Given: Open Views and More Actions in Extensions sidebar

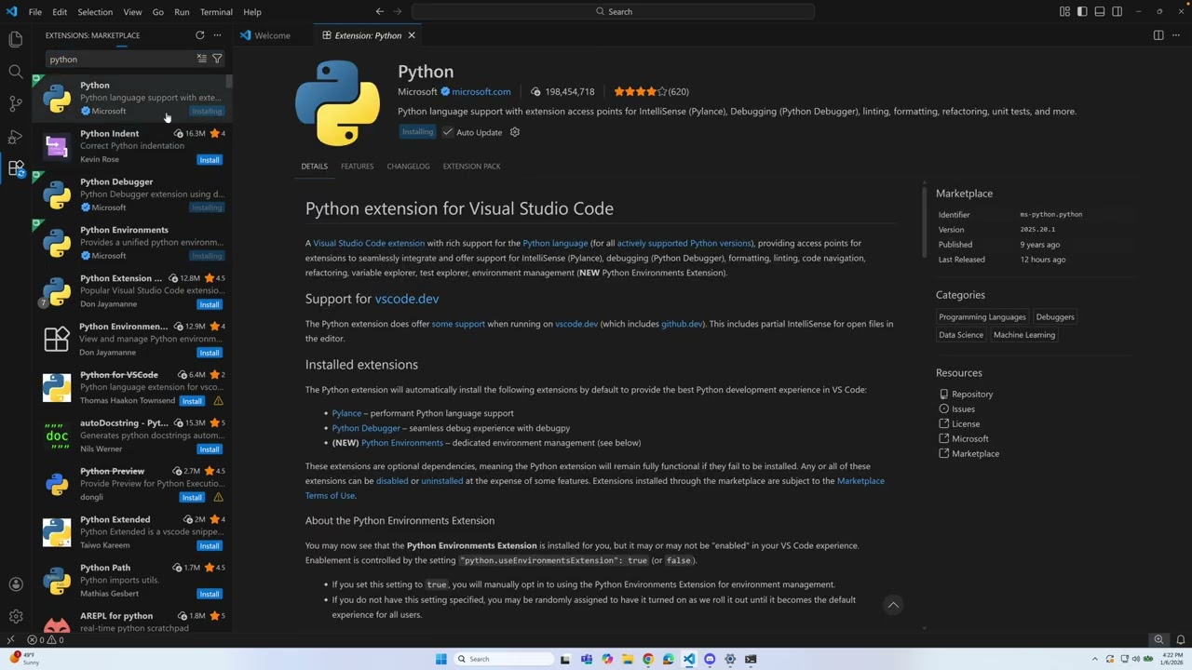Looking at the screenshot, I should click(217, 35).
